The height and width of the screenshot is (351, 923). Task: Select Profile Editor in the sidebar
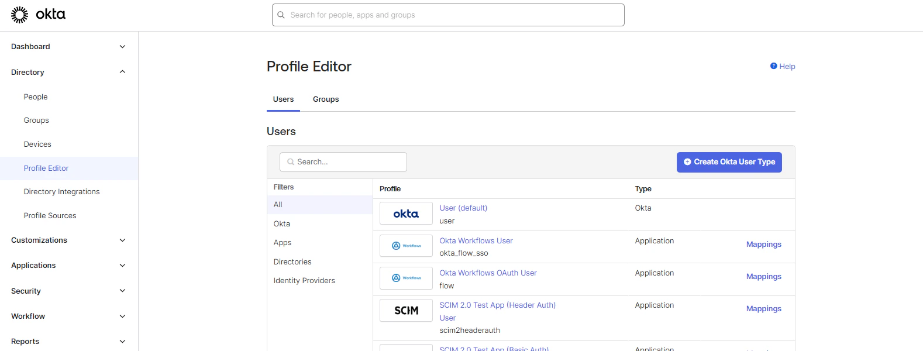(x=46, y=168)
